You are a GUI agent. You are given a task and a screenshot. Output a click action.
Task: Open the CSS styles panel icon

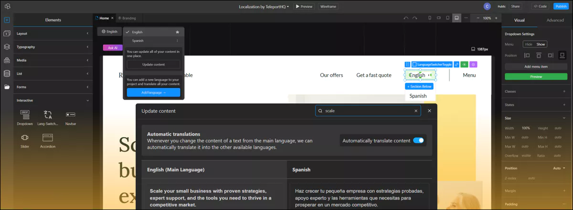(x=7, y=60)
